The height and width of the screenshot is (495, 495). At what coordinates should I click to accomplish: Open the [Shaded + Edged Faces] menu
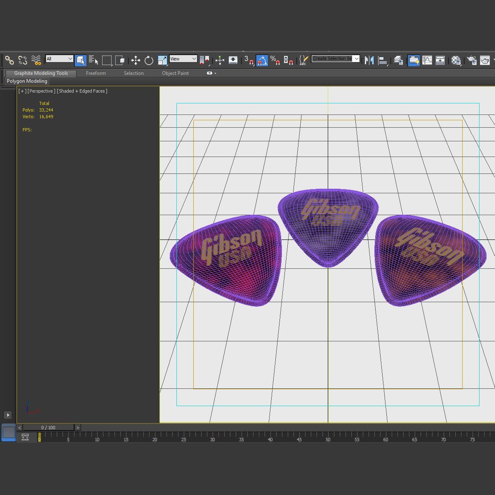[82, 91]
